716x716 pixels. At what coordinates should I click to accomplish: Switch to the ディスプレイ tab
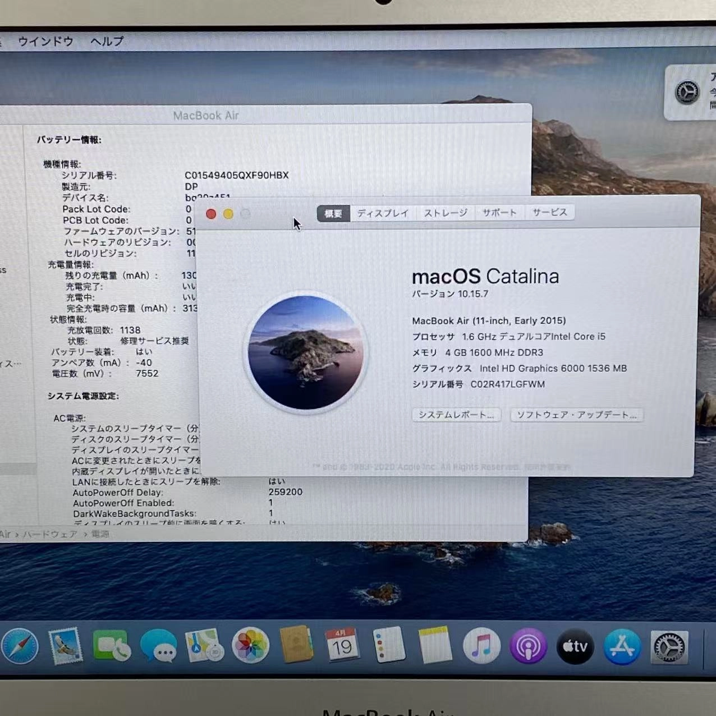[x=383, y=213]
